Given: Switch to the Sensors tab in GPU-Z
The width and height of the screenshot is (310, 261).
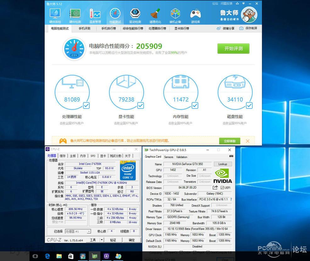Looking at the screenshot, I should [169, 157].
